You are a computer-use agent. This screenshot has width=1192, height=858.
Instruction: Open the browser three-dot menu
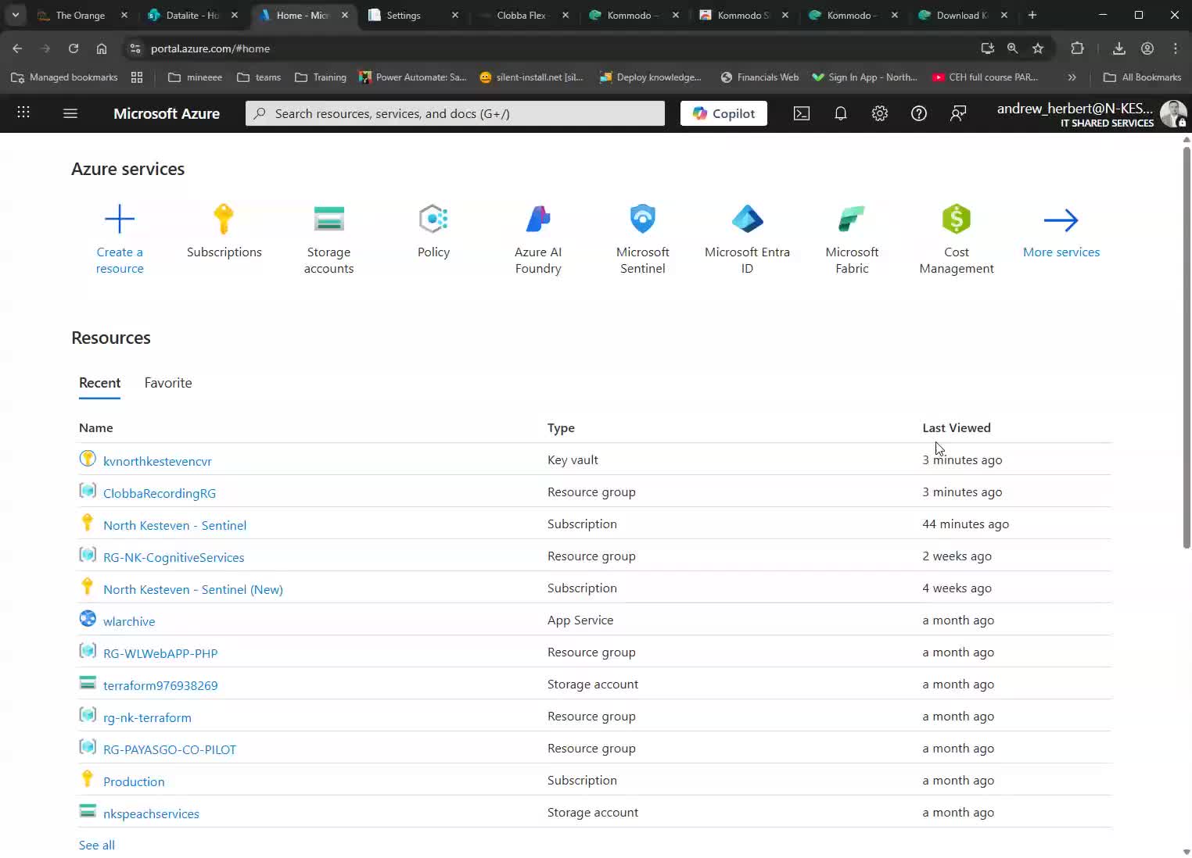point(1176,48)
